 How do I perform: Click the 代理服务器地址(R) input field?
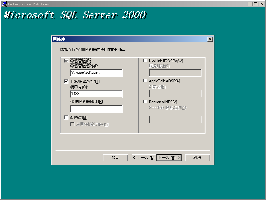click(x=96, y=109)
